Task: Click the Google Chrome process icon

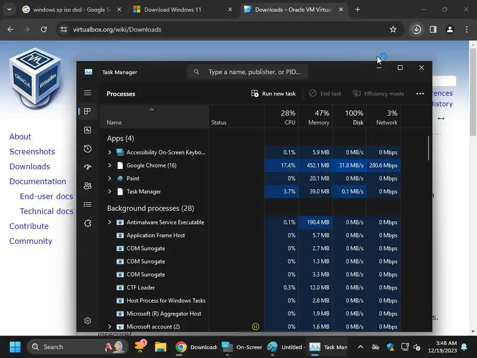Action: (120, 165)
